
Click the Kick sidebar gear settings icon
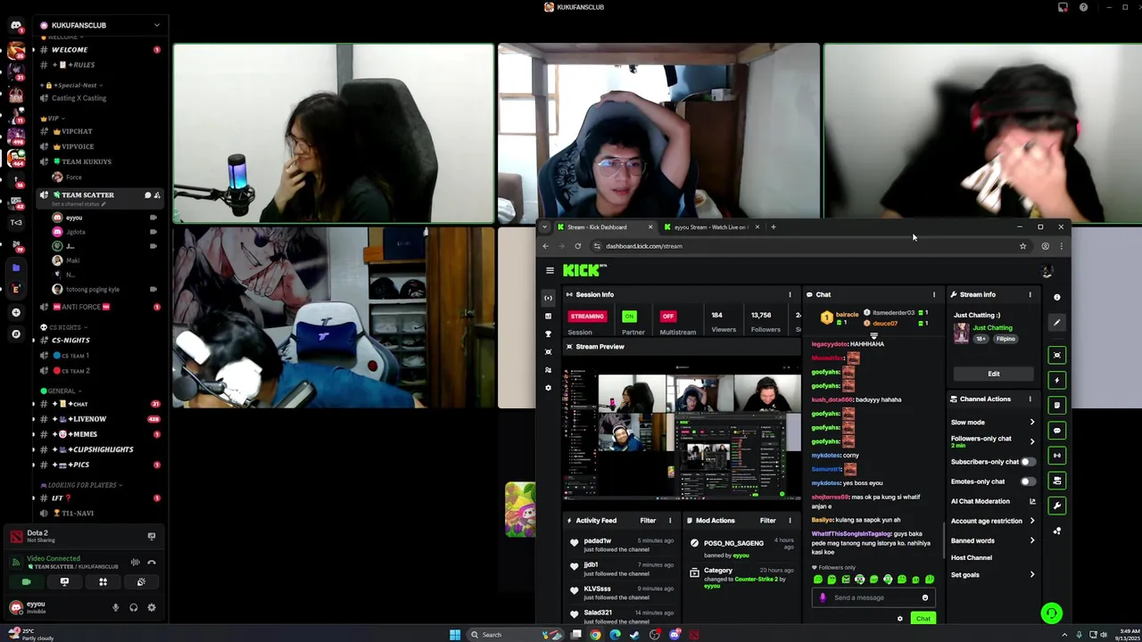coord(548,387)
